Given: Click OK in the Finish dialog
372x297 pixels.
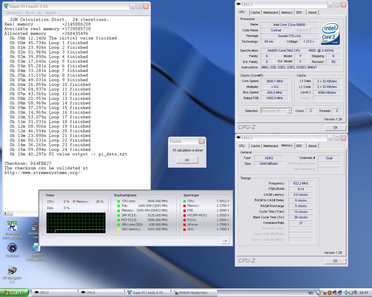Looking at the screenshot, I should click(187, 160).
